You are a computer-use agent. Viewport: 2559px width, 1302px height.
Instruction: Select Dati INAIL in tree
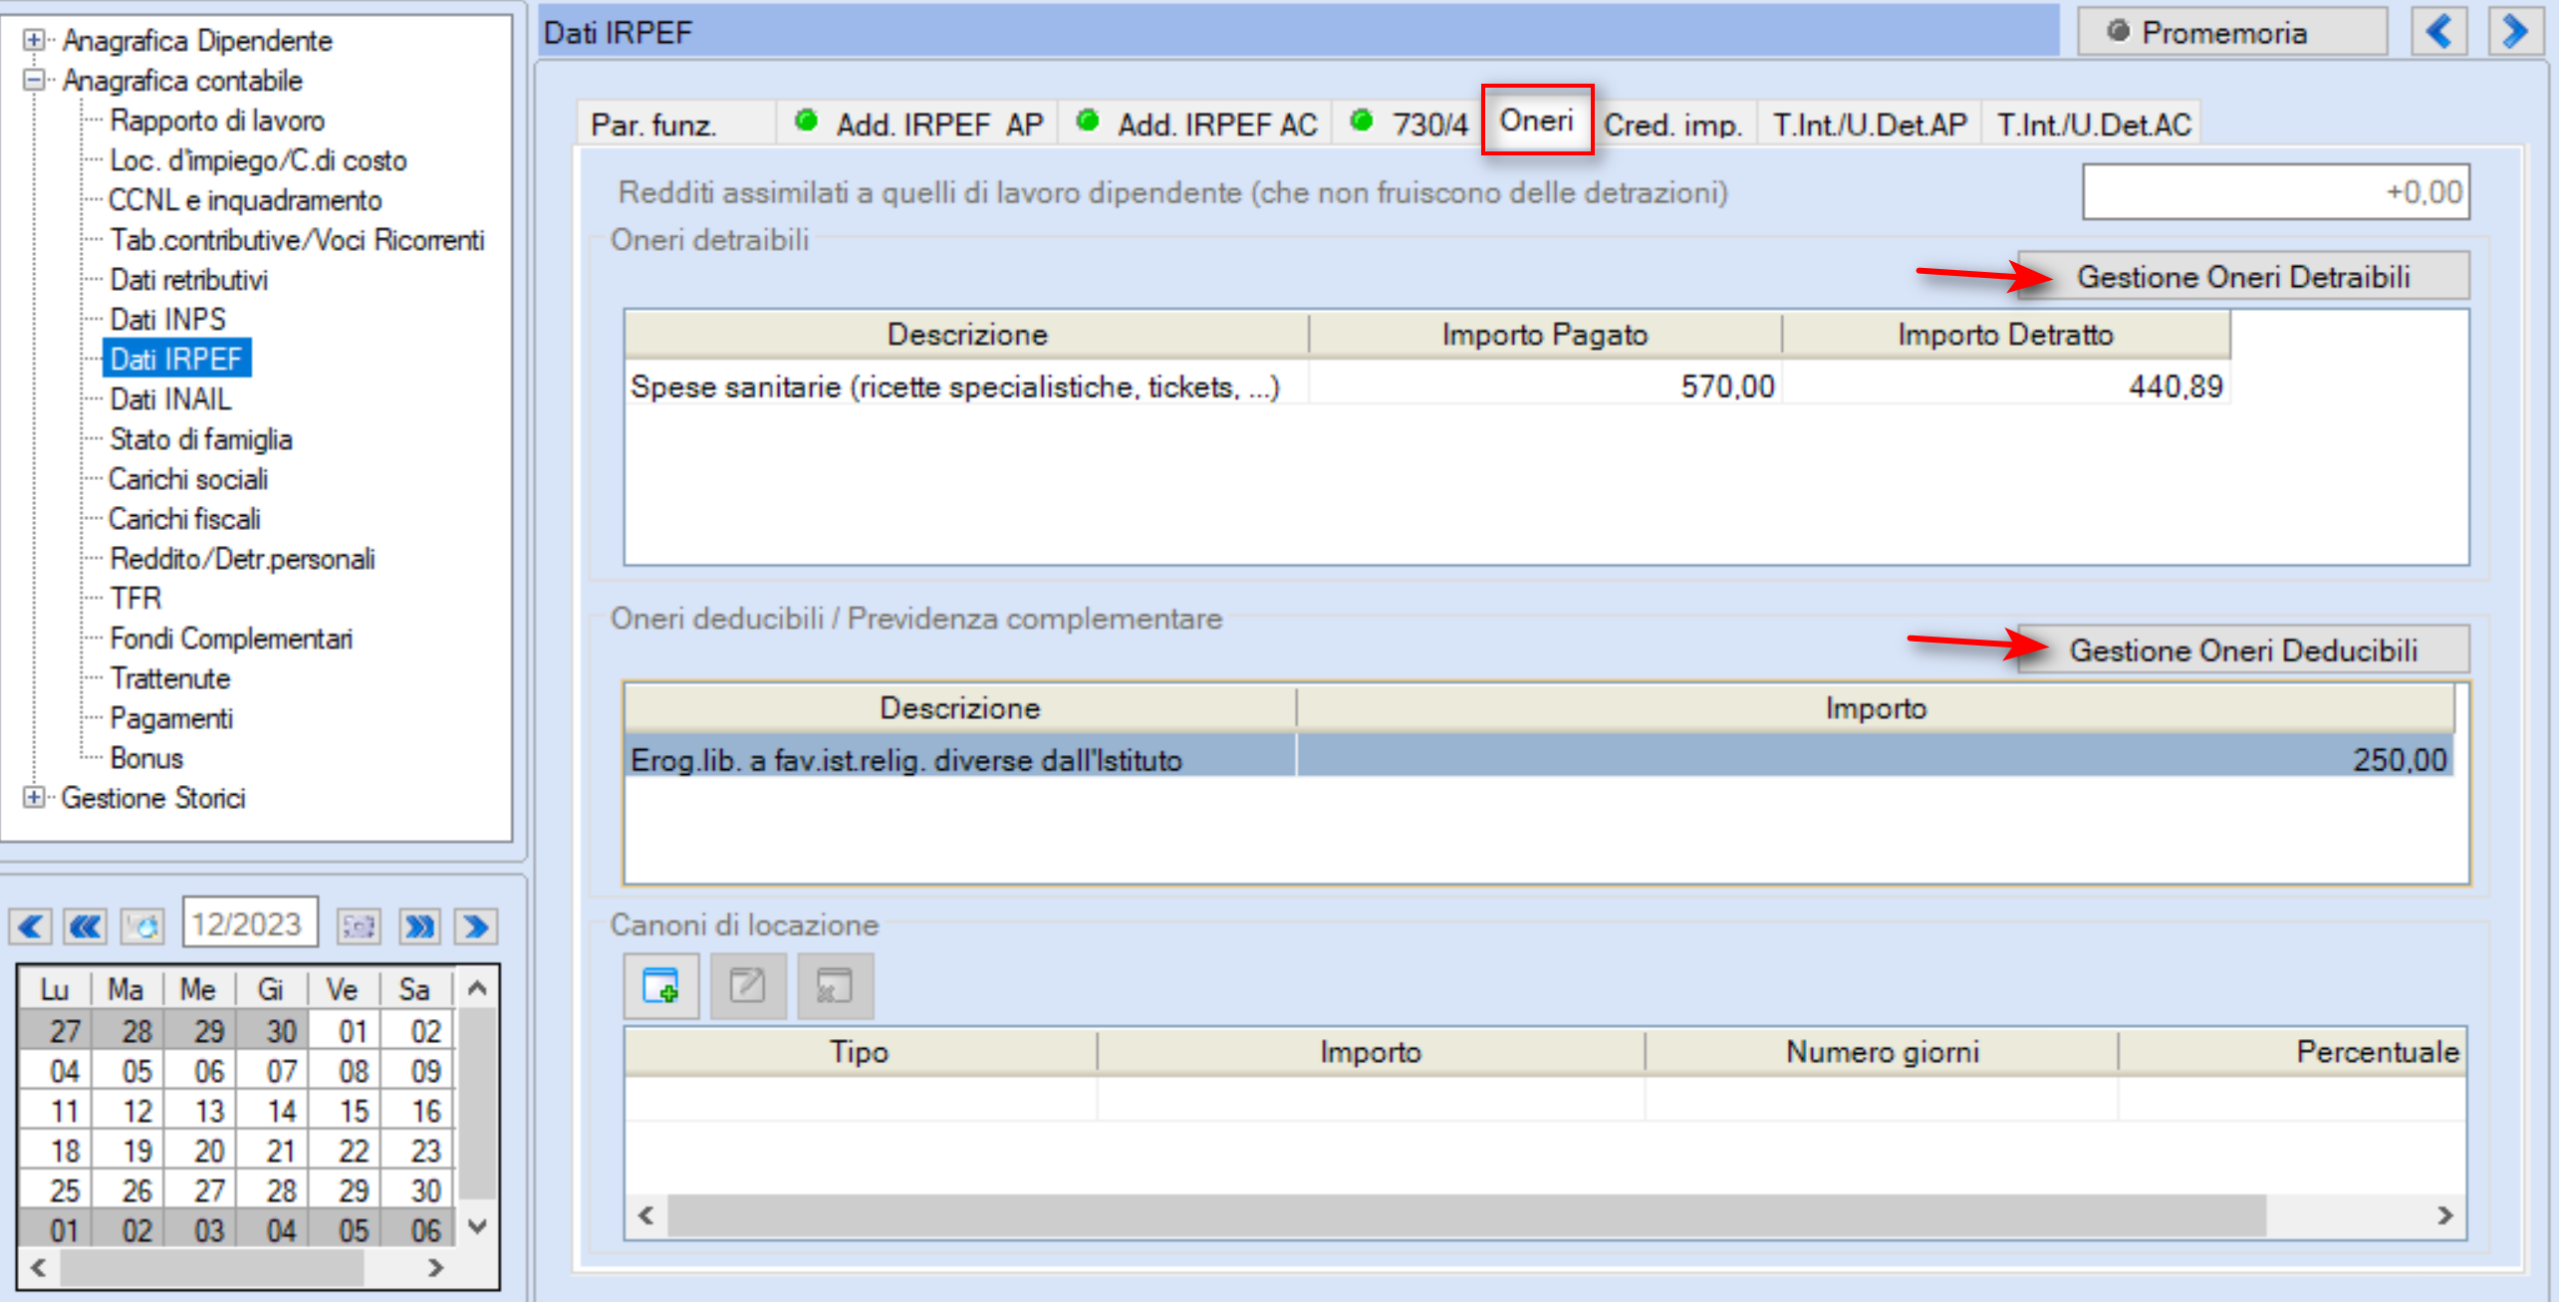170,398
